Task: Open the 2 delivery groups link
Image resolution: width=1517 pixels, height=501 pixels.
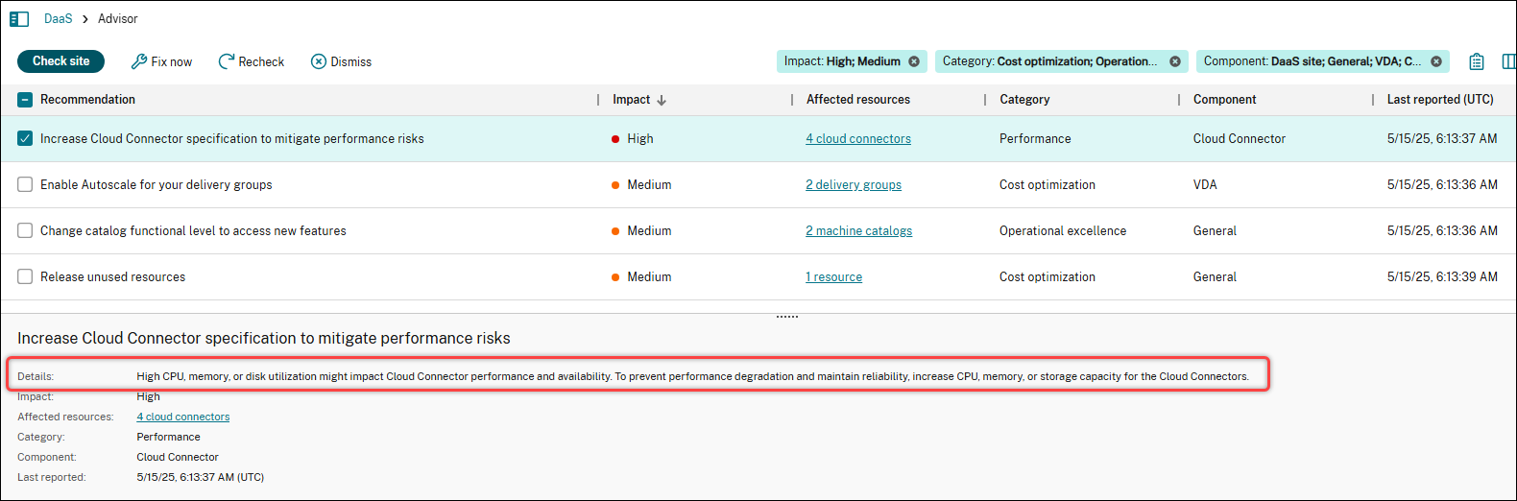Action: (854, 185)
